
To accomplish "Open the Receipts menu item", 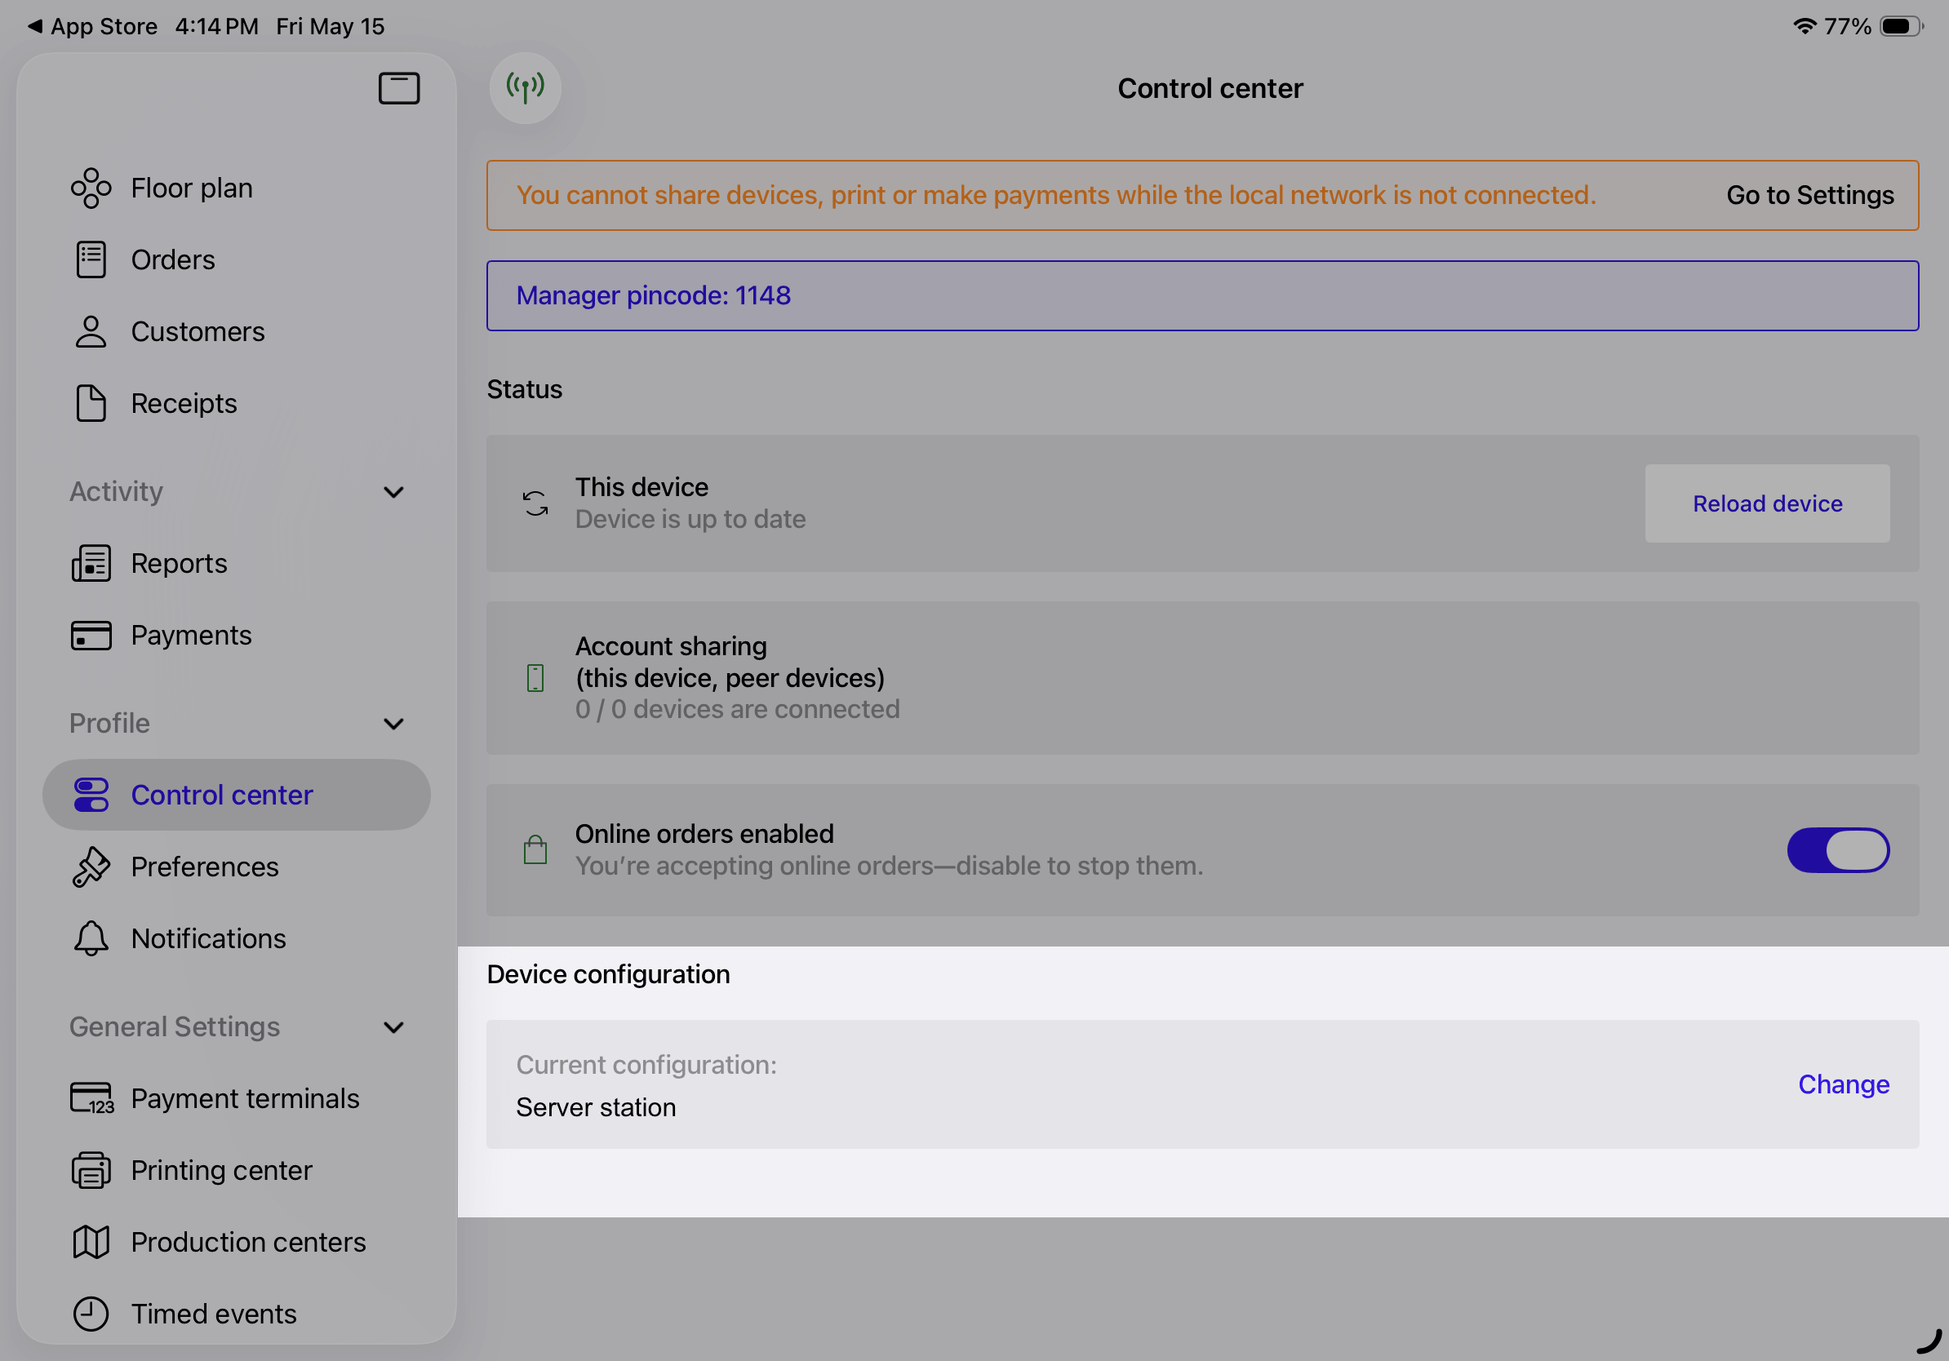I will [x=237, y=403].
